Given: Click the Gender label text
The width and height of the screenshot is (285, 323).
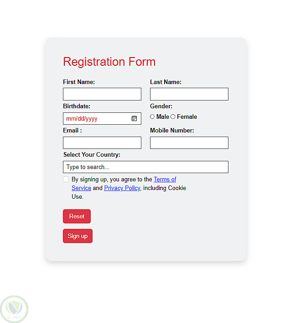Looking at the screenshot, I should coord(161,106).
